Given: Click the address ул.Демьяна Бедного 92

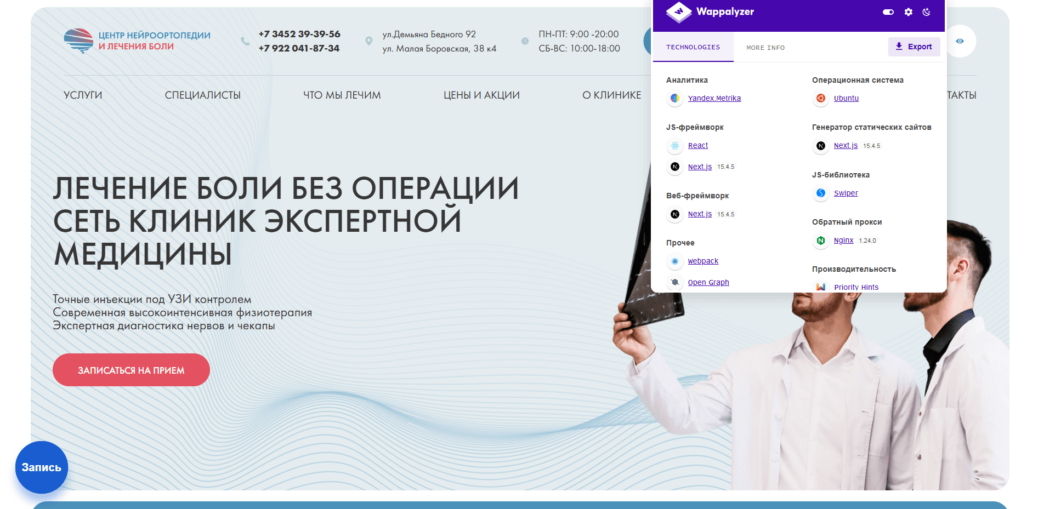Looking at the screenshot, I should pyautogui.click(x=429, y=34).
